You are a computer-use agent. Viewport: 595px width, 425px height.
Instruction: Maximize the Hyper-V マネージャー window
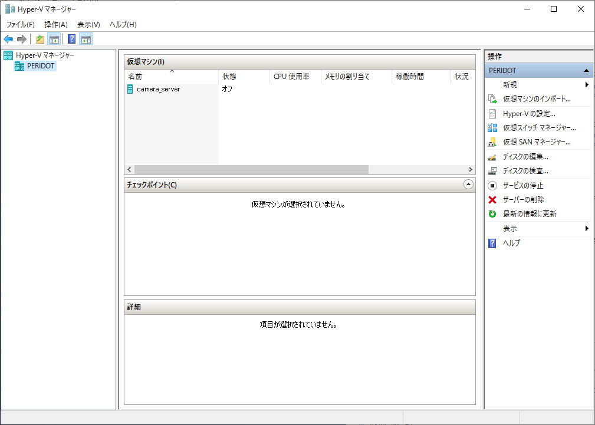(x=554, y=9)
